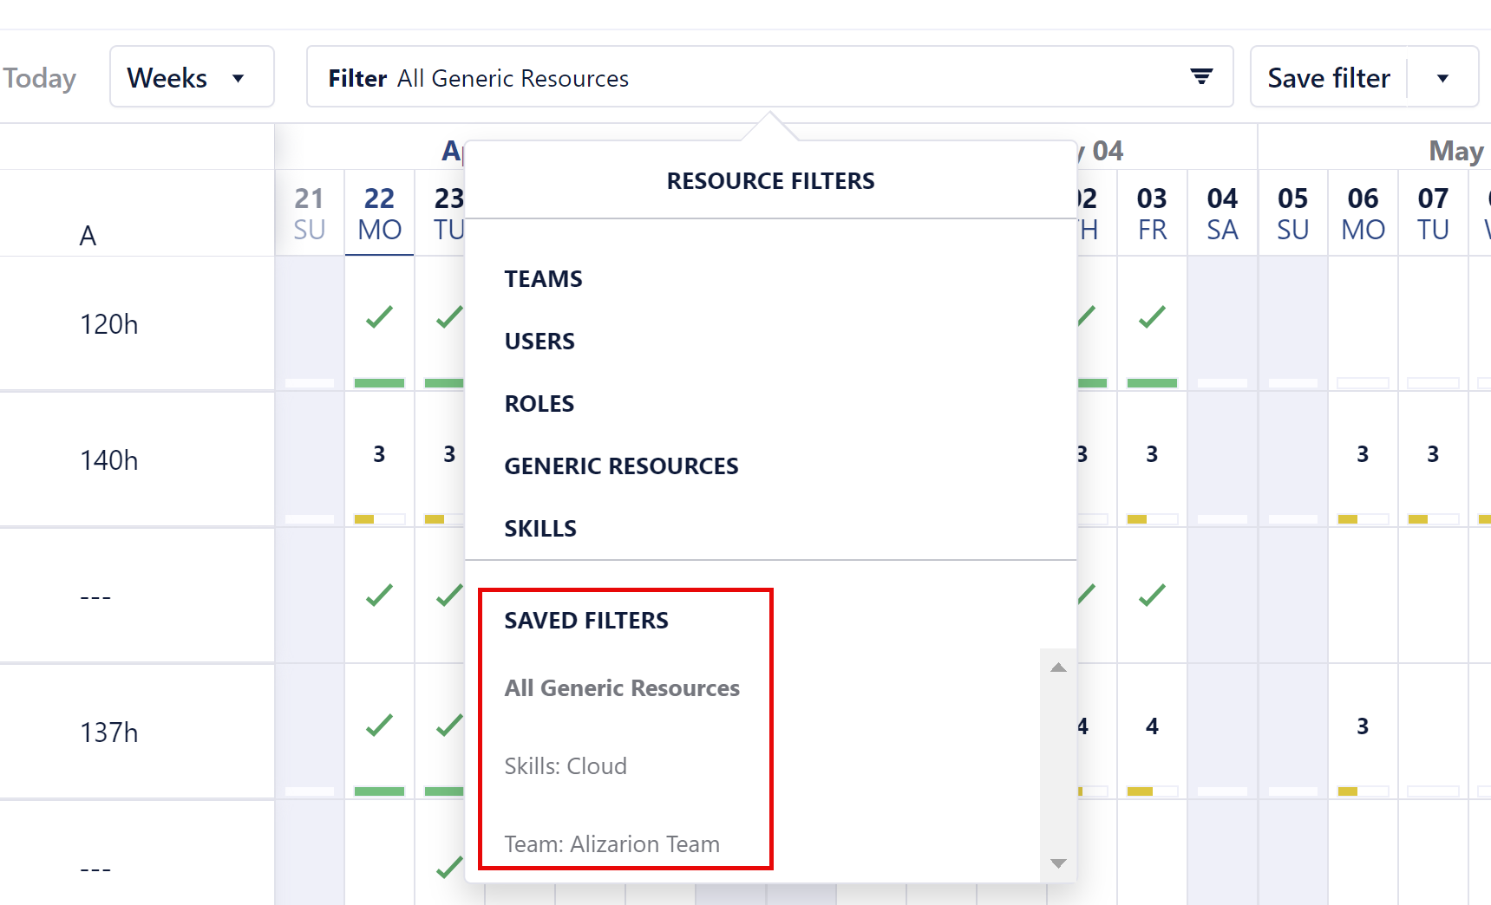Click the Today button
The image size is (1491, 905).
(x=40, y=76)
